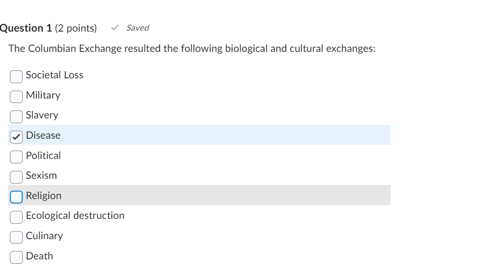Click the Question 1 heading
Viewport: 477px width, 277px height.
(x=26, y=28)
